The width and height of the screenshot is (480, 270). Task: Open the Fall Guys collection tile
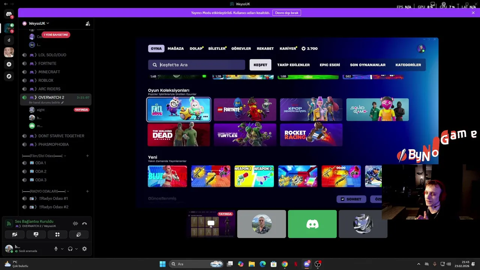(179, 109)
